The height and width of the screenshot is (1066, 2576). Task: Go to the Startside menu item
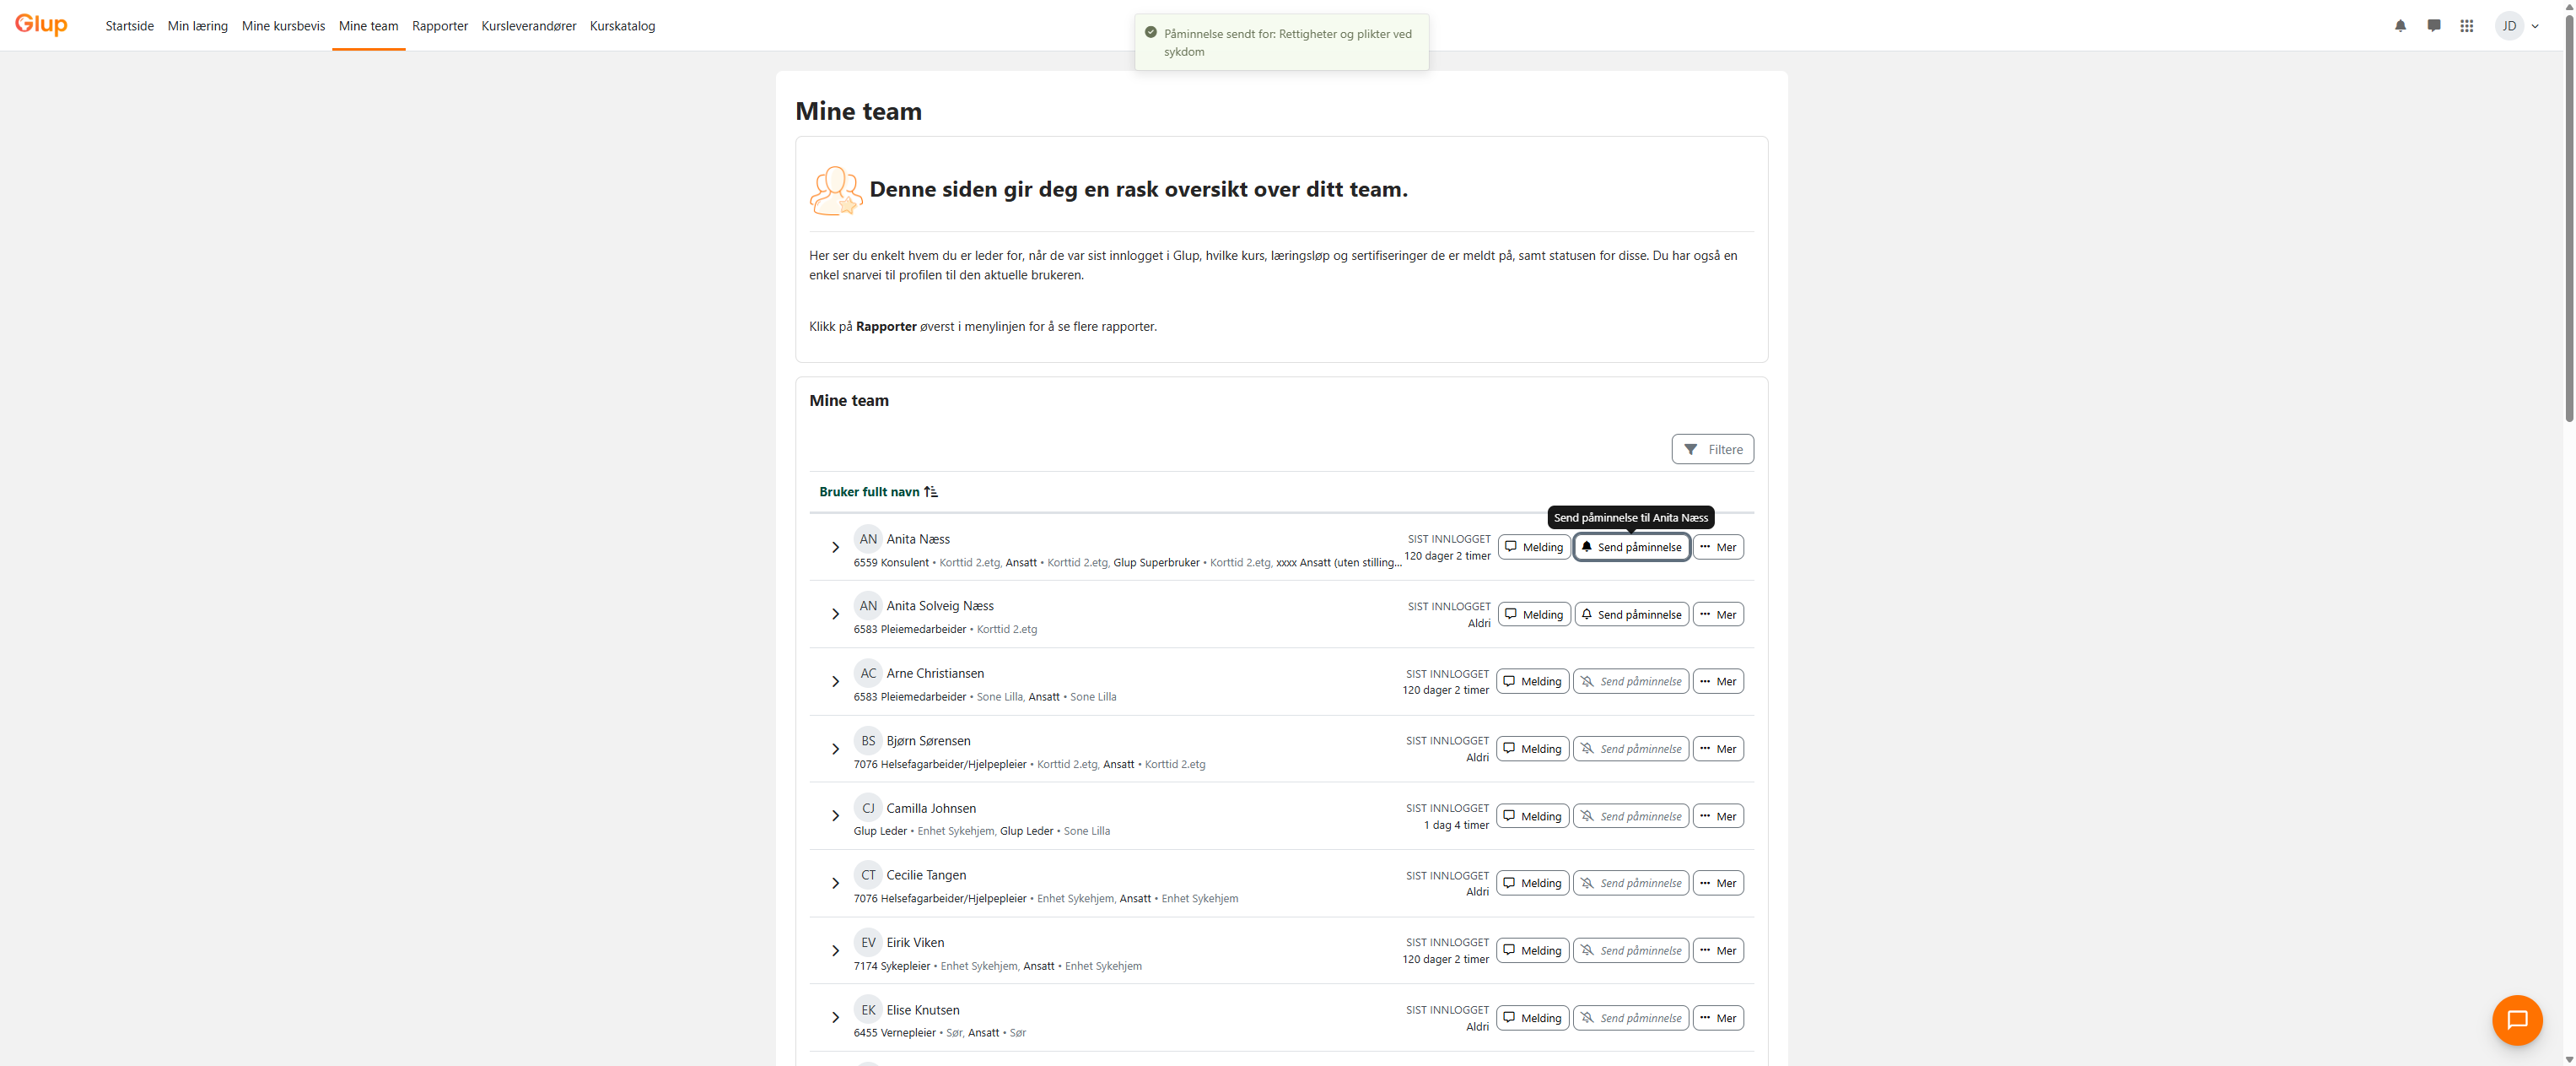point(130,26)
